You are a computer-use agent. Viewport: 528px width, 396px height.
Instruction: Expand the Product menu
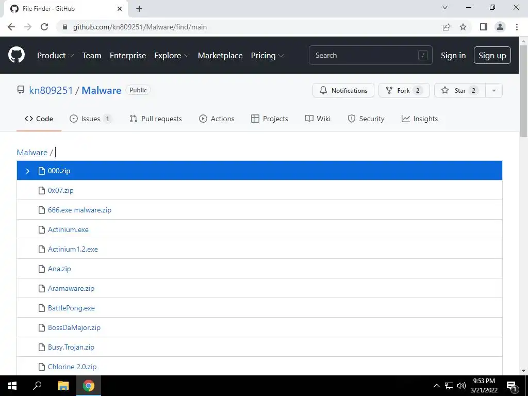coord(55,55)
